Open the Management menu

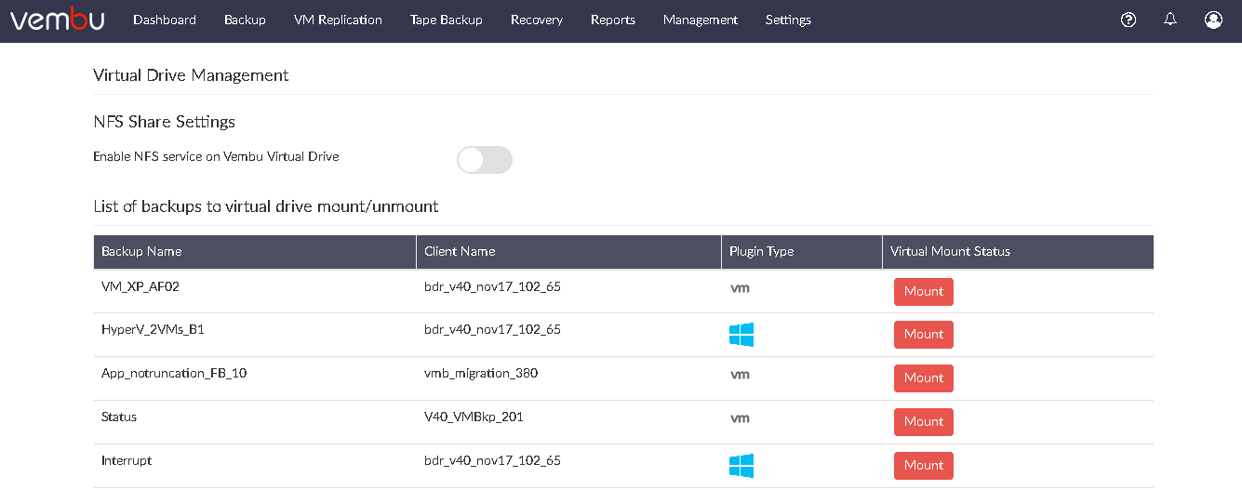pyautogui.click(x=701, y=20)
